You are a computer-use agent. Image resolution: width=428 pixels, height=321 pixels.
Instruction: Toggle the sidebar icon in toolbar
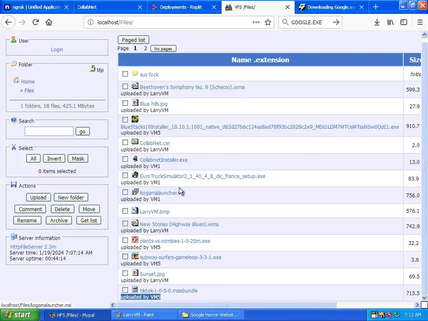click(x=404, y=23)
